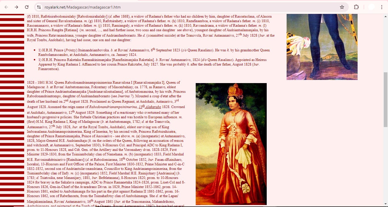View site information icon in address bar
388x207 pixels.
[39, 7]
